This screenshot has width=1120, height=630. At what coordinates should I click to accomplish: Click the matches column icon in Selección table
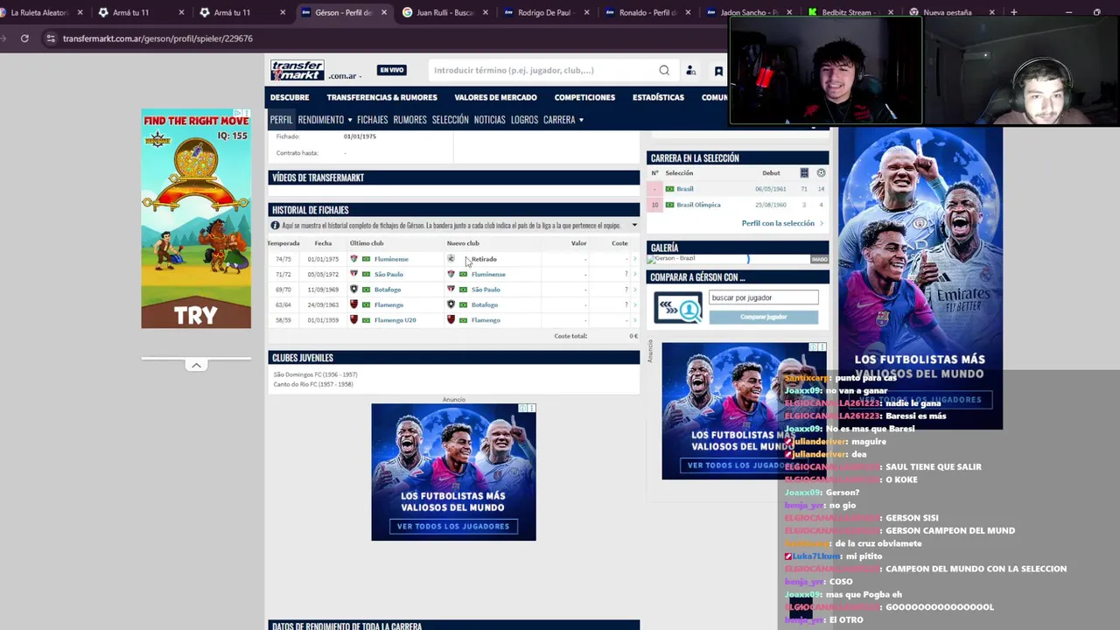coord(803,173)
